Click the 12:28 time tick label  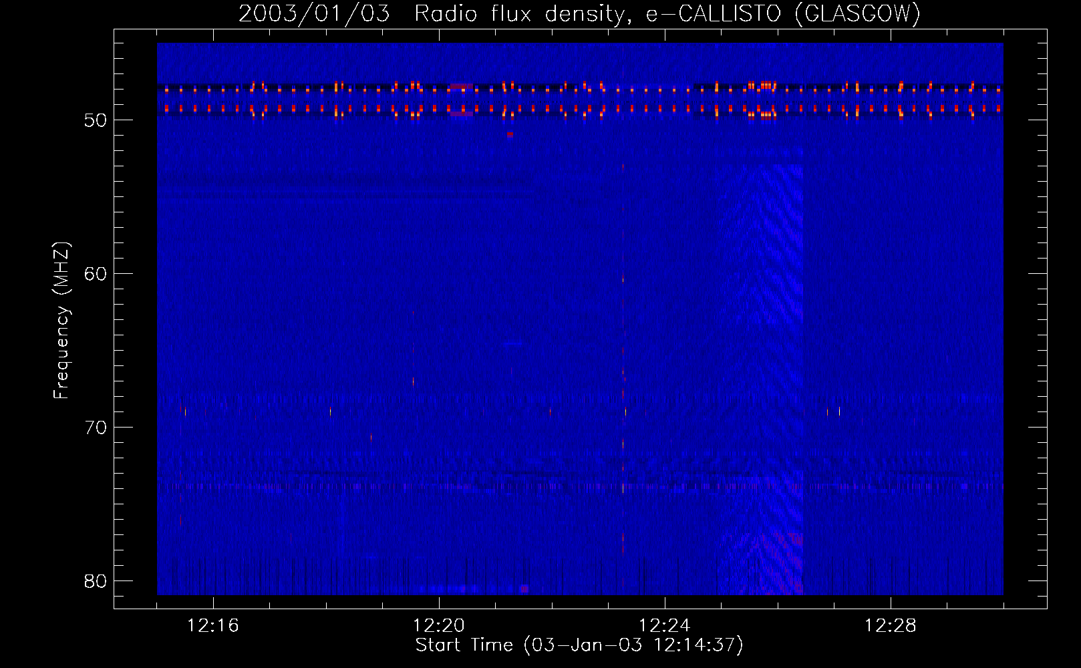pos(891,626)
